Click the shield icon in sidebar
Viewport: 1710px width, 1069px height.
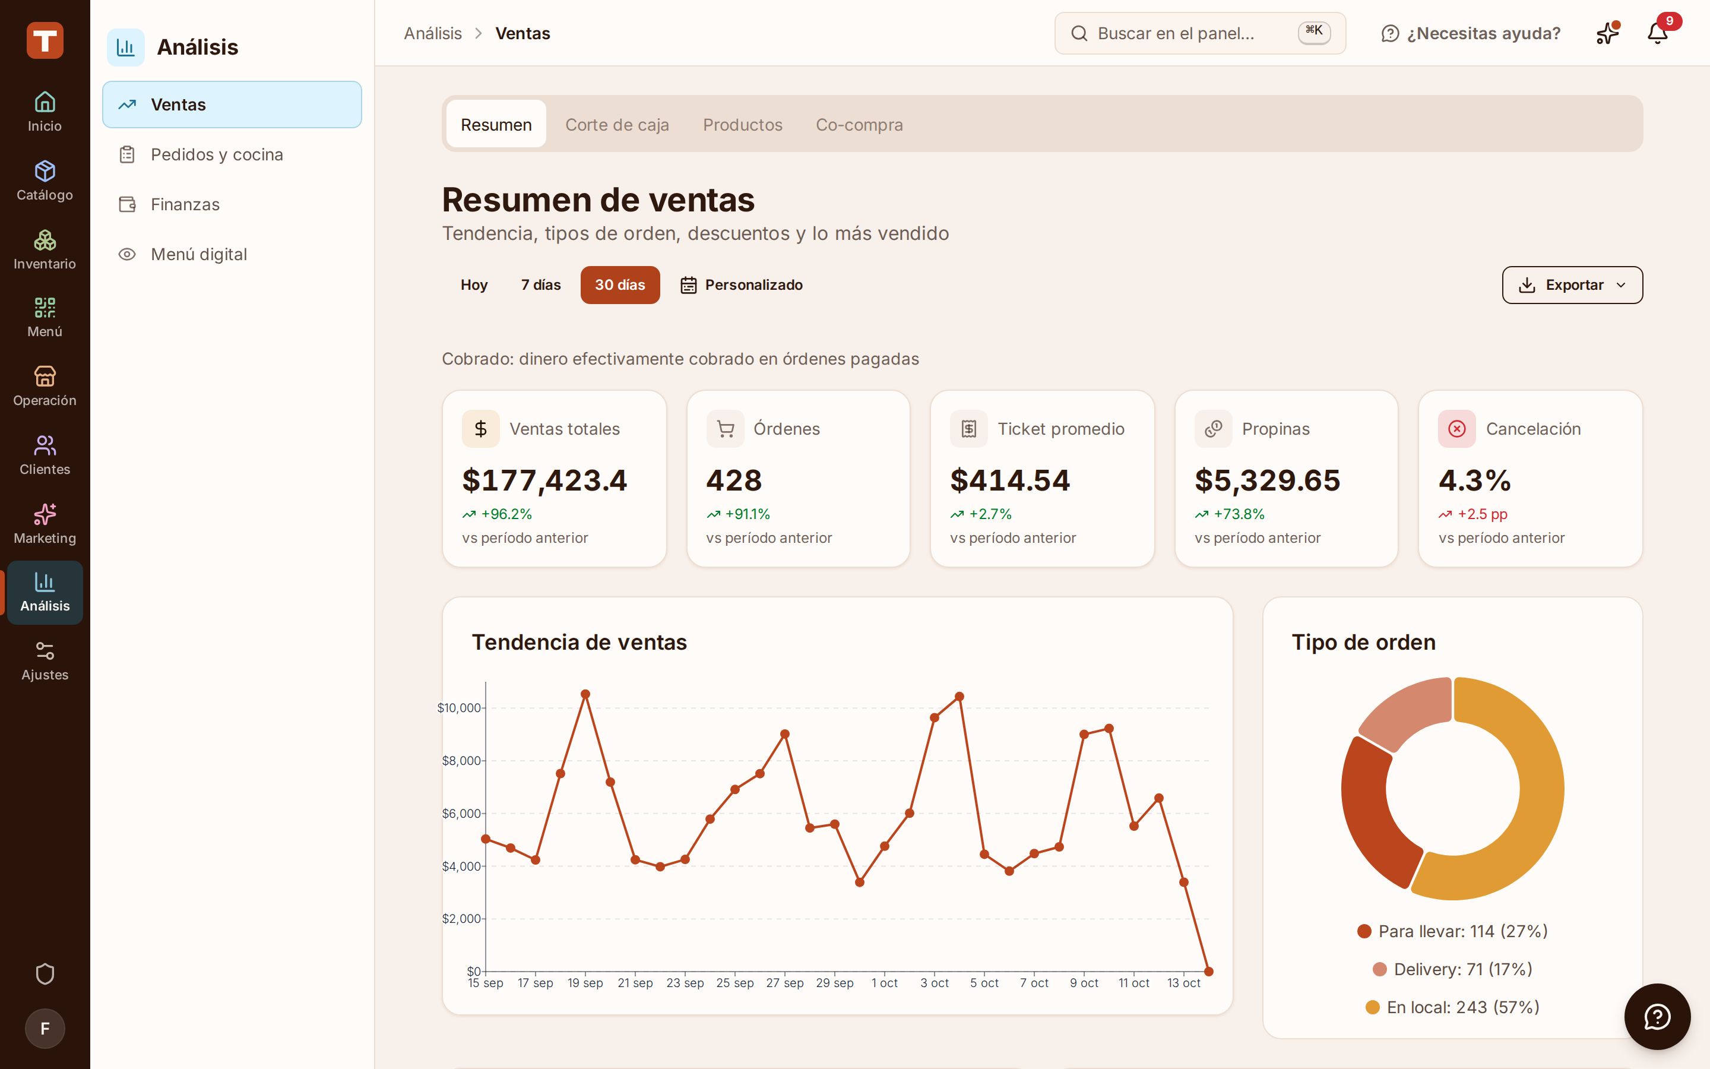click(x=45, y=973)
